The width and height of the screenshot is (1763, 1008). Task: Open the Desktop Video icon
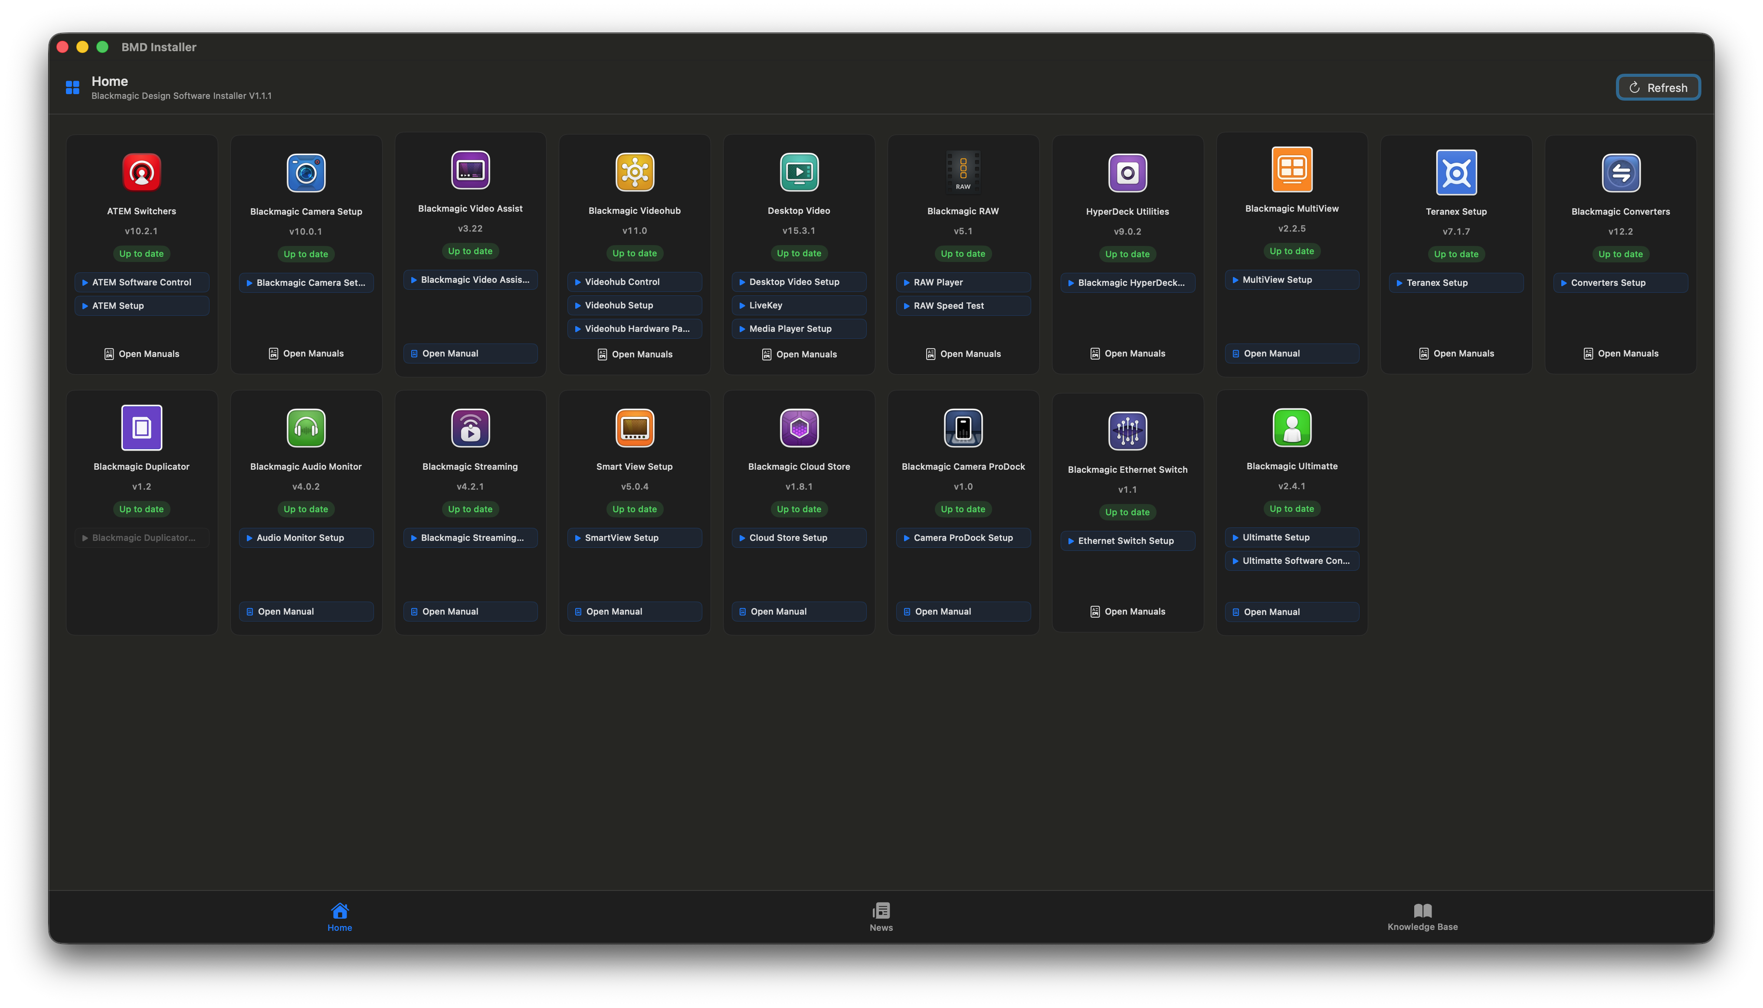(798, 172)
